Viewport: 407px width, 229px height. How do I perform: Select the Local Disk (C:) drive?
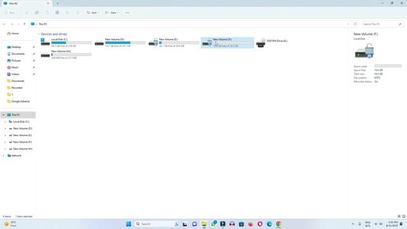pyautogui.click(x=66, y=43)
